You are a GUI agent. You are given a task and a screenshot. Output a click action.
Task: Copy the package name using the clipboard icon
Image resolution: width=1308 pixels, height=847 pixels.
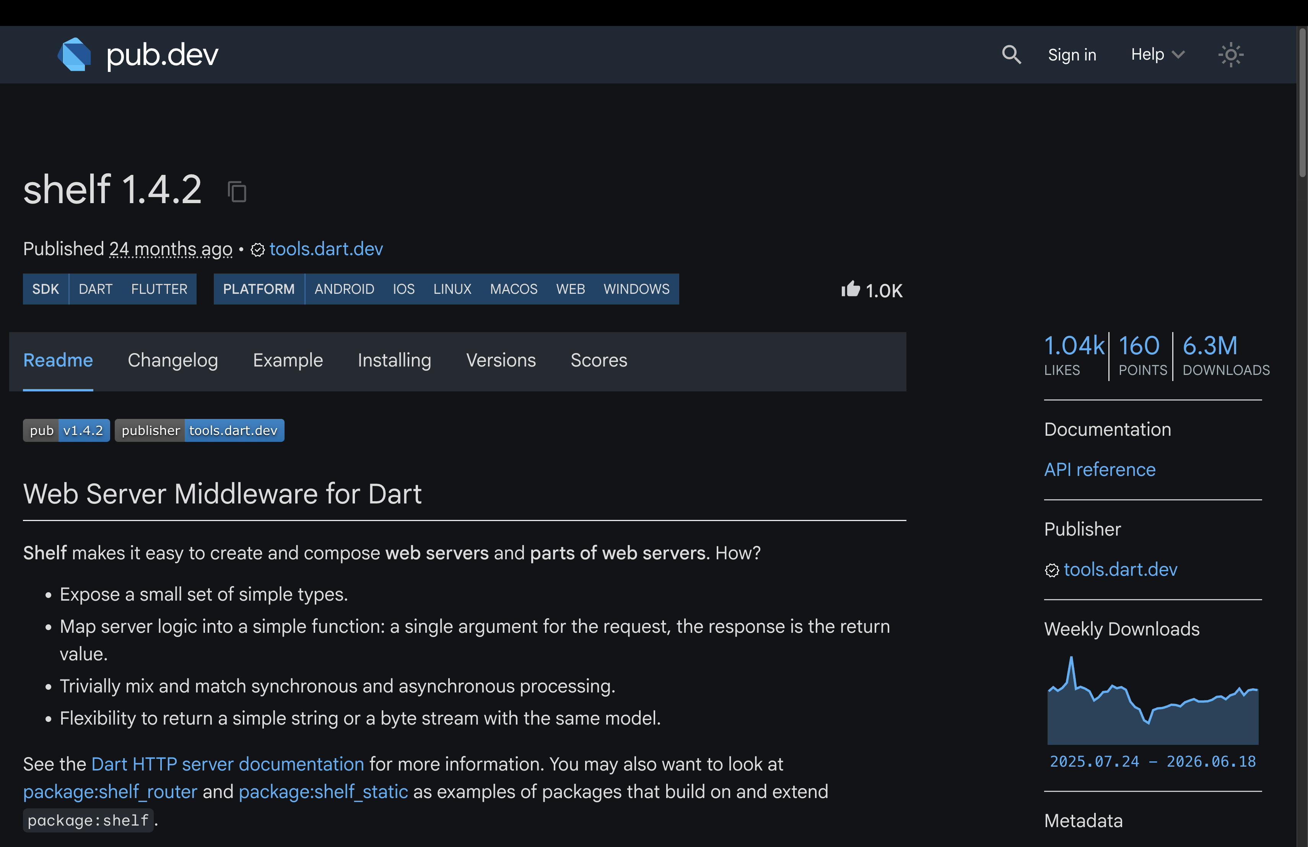[237, 191]
